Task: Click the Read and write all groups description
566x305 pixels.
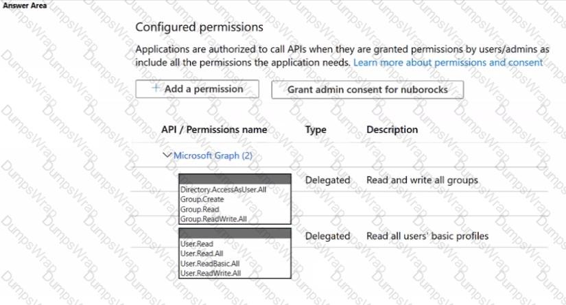Action: click(x=422, y=180)
